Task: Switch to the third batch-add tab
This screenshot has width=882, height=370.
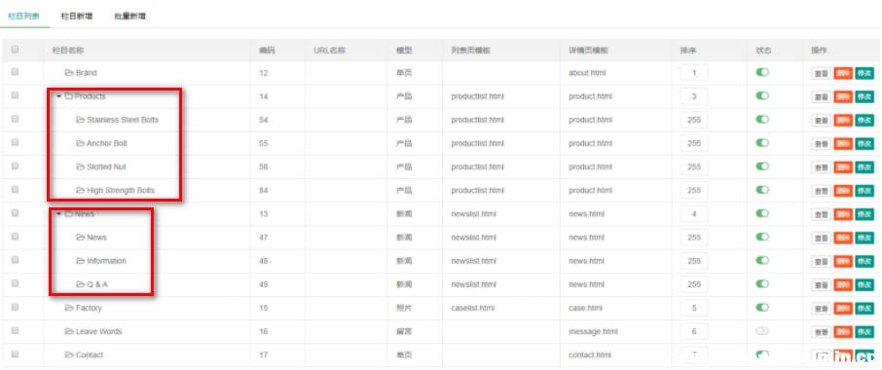Action: click(x=129, y=17)
